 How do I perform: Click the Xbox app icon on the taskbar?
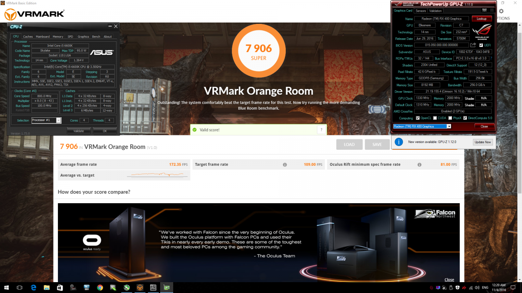[127, 287]
